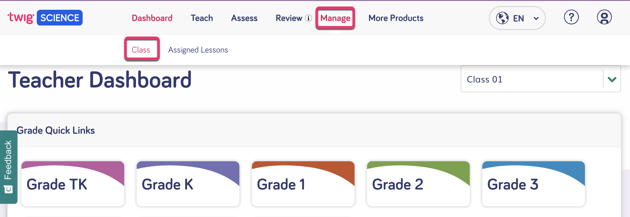Click the info icon next to Review

[308, 18]
